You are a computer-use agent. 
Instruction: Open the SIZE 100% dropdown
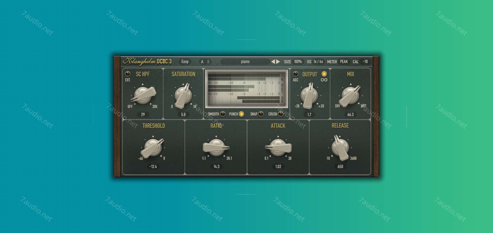point(298,62)
